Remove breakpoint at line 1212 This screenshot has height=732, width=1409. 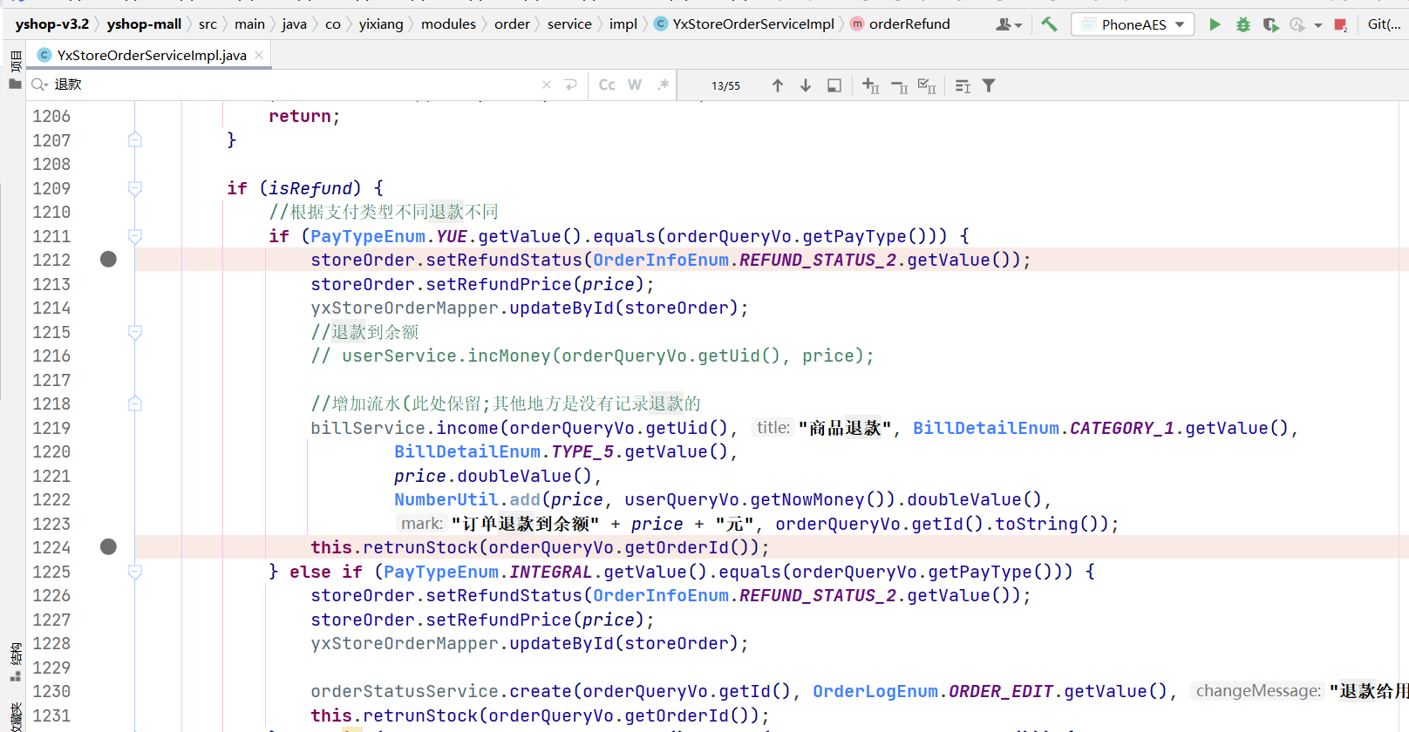tap(108, 259)
